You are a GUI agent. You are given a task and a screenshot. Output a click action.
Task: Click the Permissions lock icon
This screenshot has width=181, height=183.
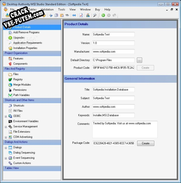10,90
